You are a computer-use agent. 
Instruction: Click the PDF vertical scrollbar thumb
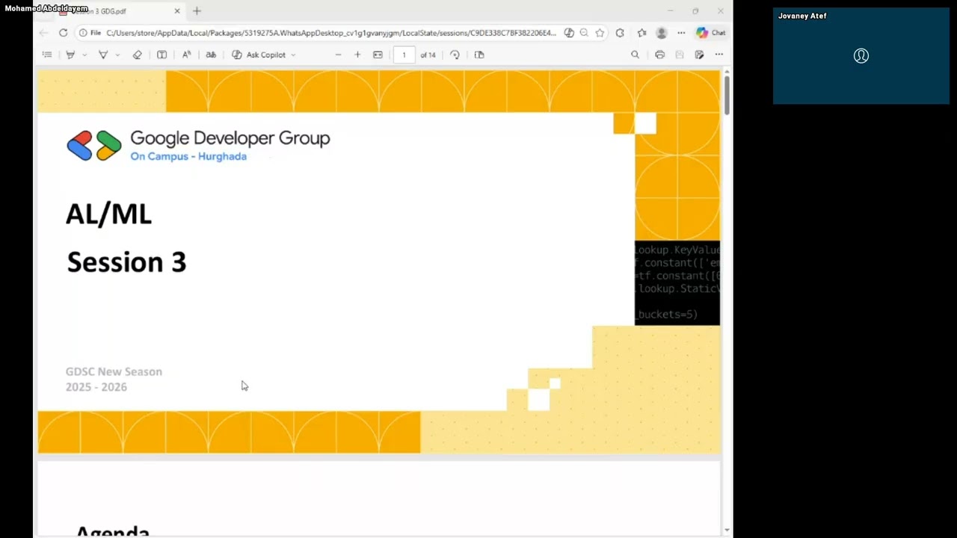tap(727, 96)
